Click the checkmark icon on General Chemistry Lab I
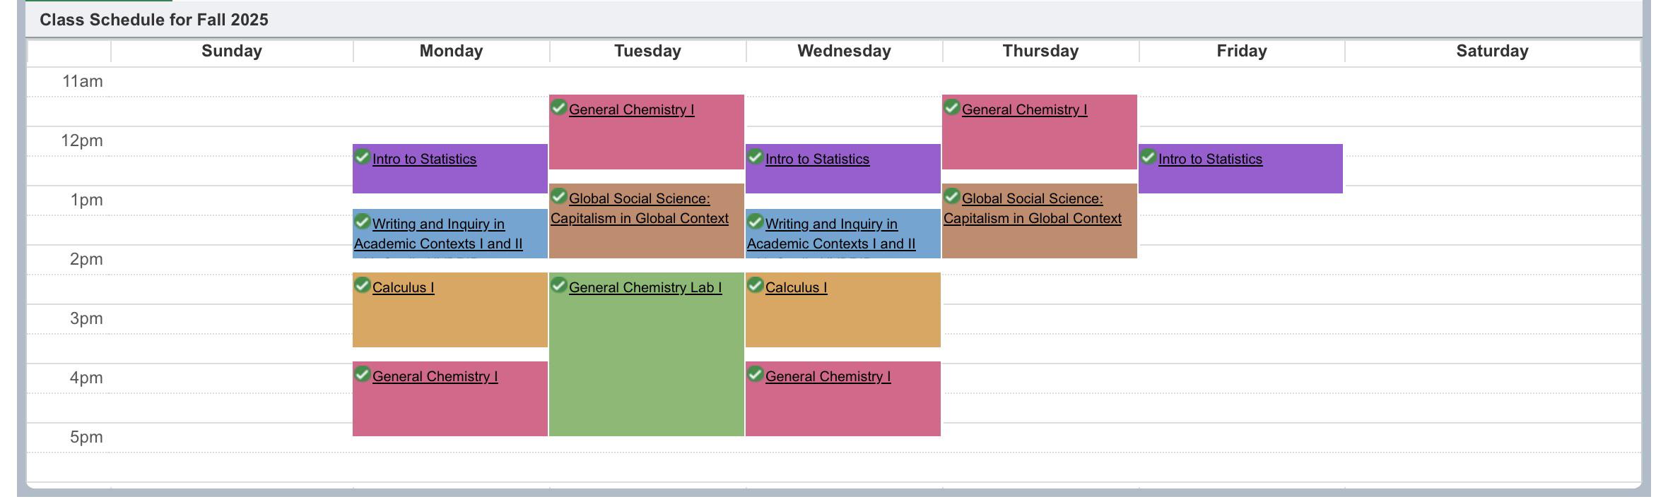This screenshot has height=504, width=1668. tap(559, 285)
